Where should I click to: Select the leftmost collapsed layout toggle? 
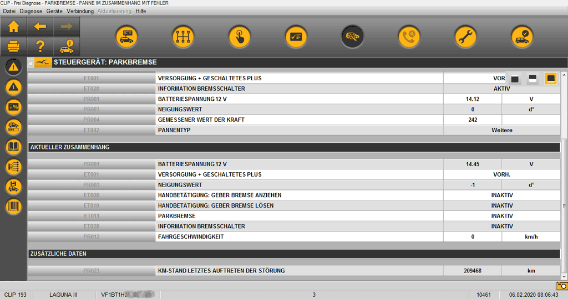(515, 79)
